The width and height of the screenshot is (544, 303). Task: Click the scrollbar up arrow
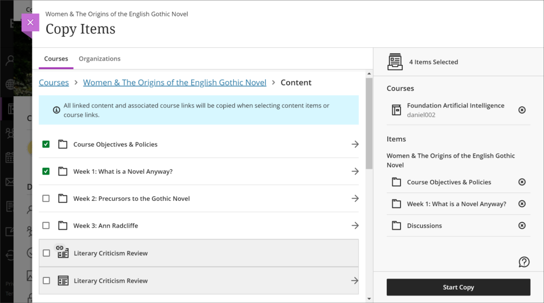point(369,73)
